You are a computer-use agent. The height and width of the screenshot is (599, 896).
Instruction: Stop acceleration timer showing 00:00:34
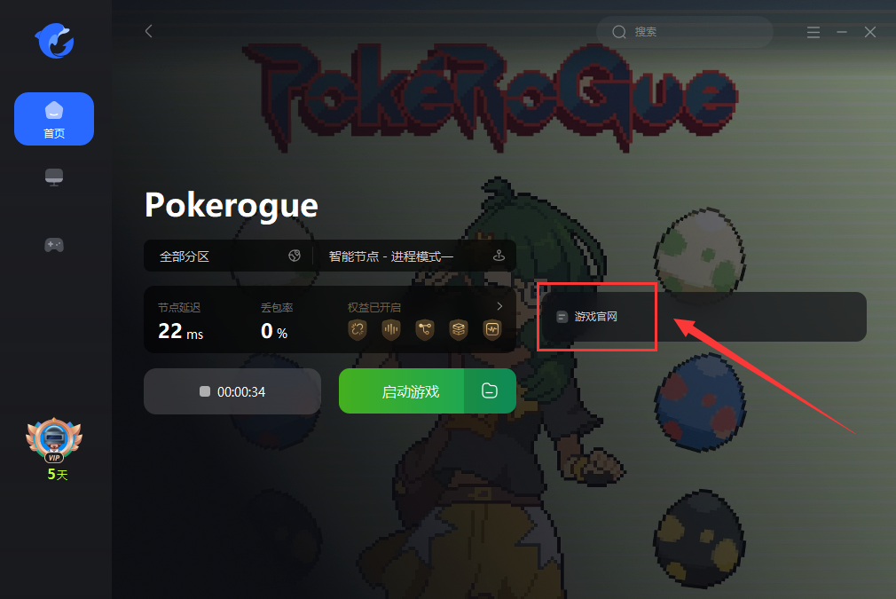coord(232,391)
